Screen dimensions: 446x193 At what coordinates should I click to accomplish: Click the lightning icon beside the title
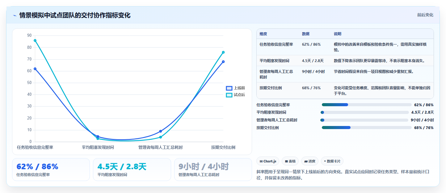coord(15,15)
